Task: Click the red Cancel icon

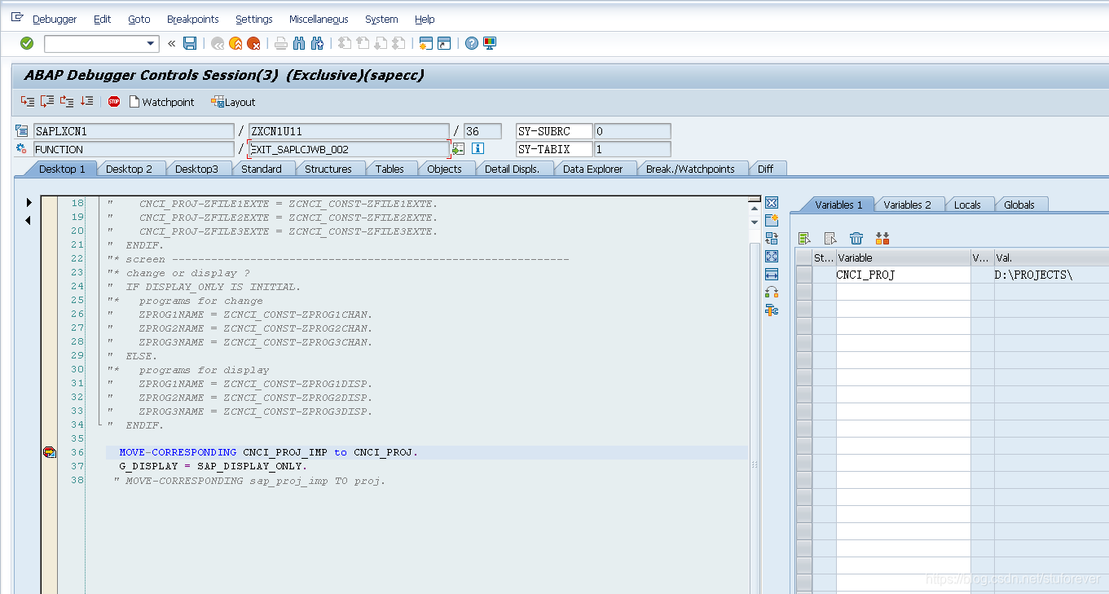Action: 253,43
